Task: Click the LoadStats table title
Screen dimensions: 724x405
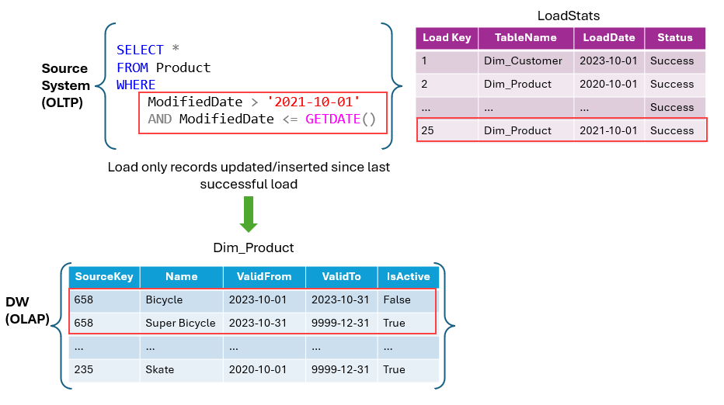Action: point(569,16)
